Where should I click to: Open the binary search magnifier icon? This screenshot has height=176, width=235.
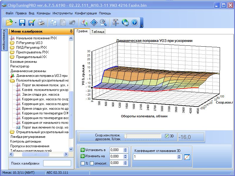103,22
